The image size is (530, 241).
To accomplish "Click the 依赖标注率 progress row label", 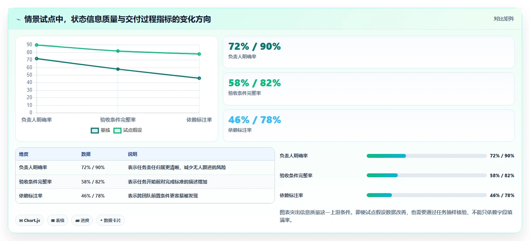I will 291,196.
